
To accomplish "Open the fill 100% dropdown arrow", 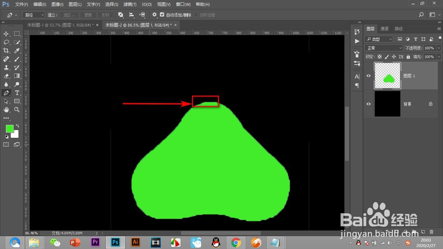I will click(439, 57).
